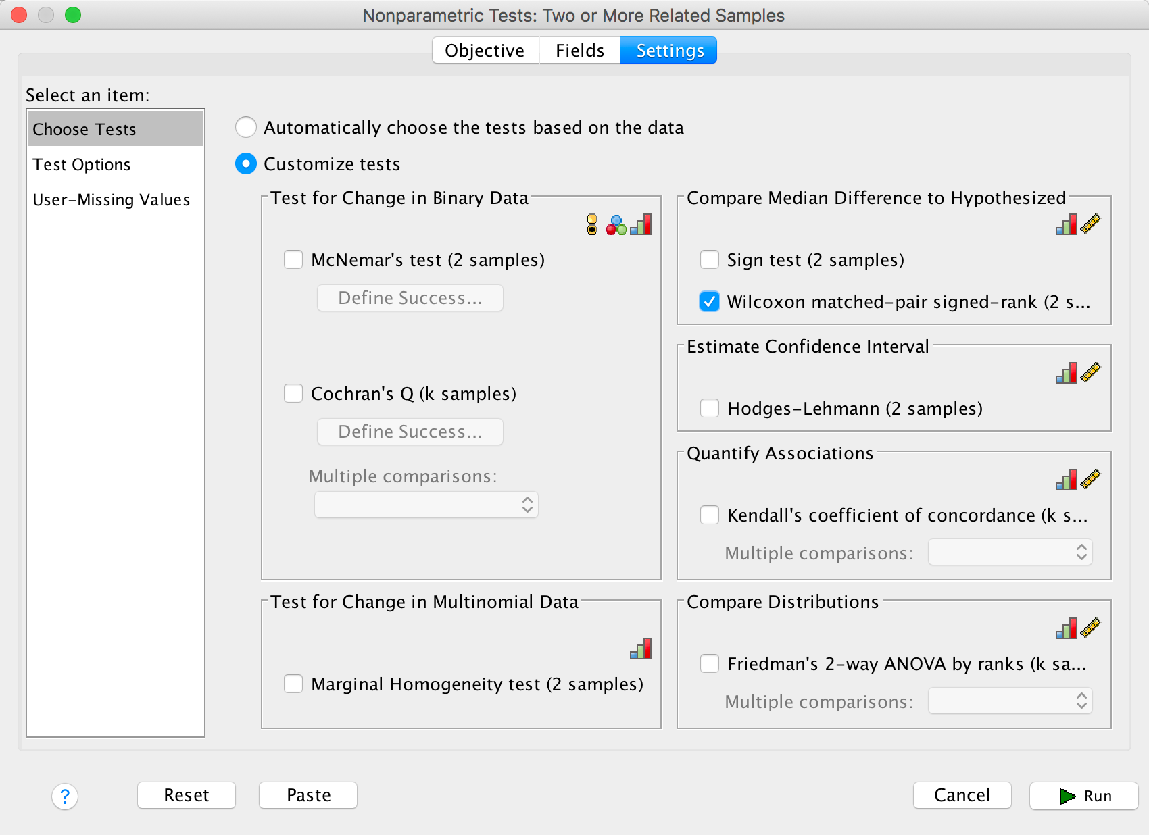The width and height of the screenshot is (1149, 835).
Task: Open Multiple comparisons dropdown under Cochran's Q
Action: point(426,505)
